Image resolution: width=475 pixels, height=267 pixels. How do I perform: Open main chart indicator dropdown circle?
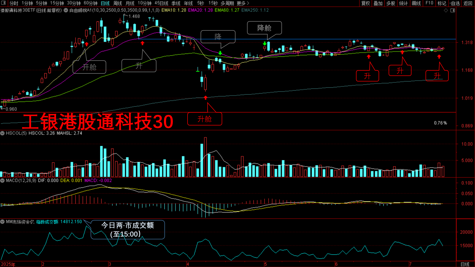coord(66,10)
